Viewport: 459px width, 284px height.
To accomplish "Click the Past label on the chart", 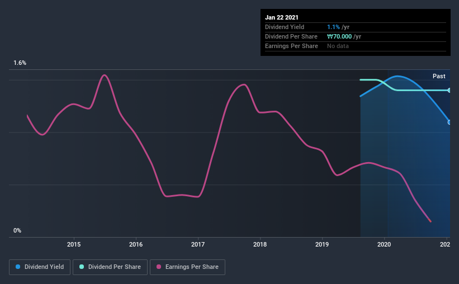I will click(439, 76).
